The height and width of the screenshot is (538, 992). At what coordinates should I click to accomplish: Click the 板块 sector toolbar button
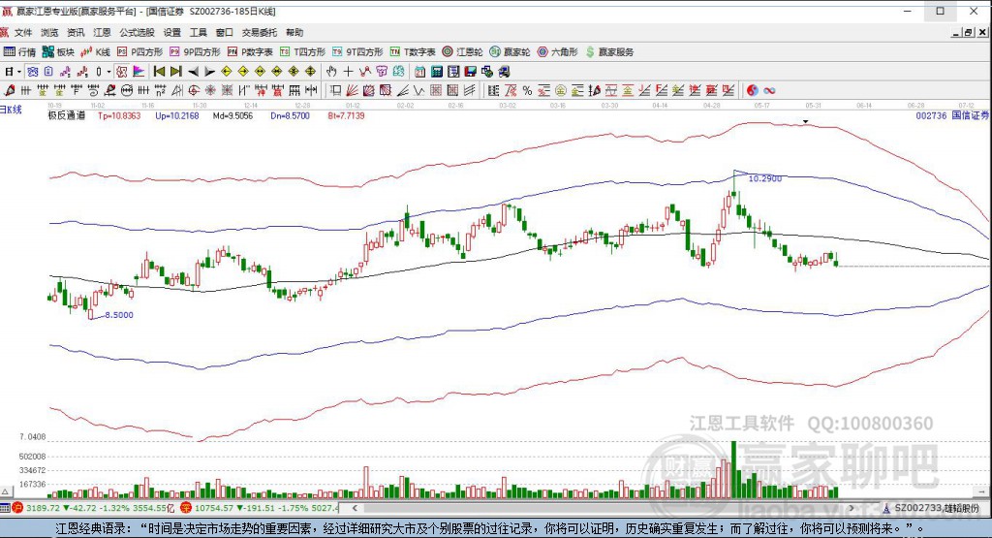pos(58,52)
